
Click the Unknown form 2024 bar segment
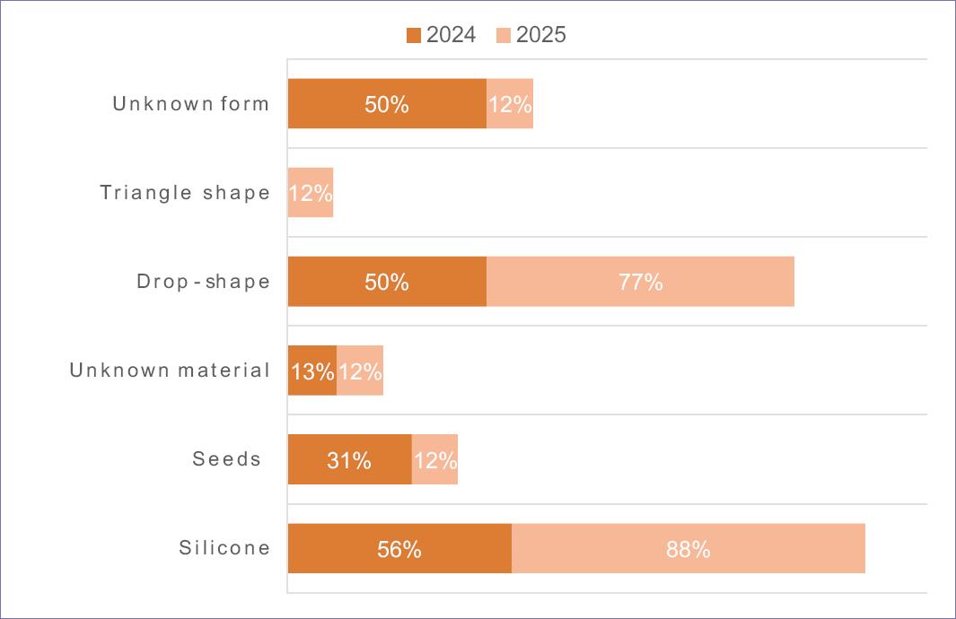click(x=387, y=103)
